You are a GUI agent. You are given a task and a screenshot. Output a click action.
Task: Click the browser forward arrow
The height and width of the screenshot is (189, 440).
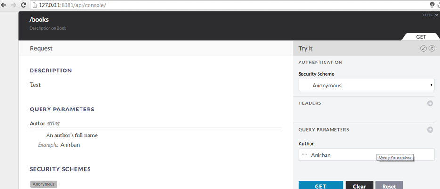[13, 5]
